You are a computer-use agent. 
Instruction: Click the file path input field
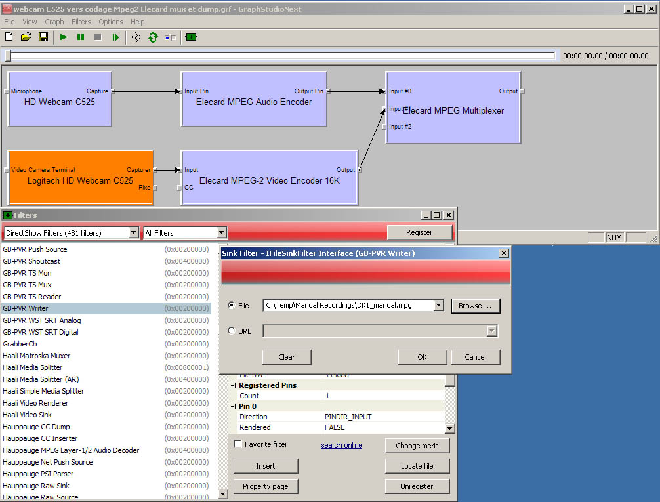pos(348,305)
